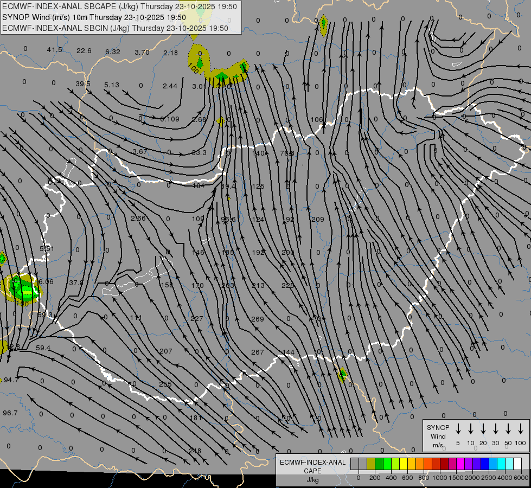Click the 41.5 grid value on the map
The height and width of the screenshot is (488, 531).
tap(54, 50)
